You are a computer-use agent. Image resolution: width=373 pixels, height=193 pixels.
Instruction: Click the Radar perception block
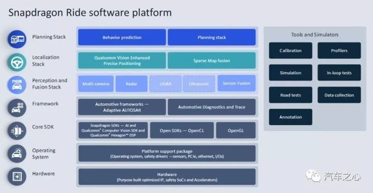point(131,84)
